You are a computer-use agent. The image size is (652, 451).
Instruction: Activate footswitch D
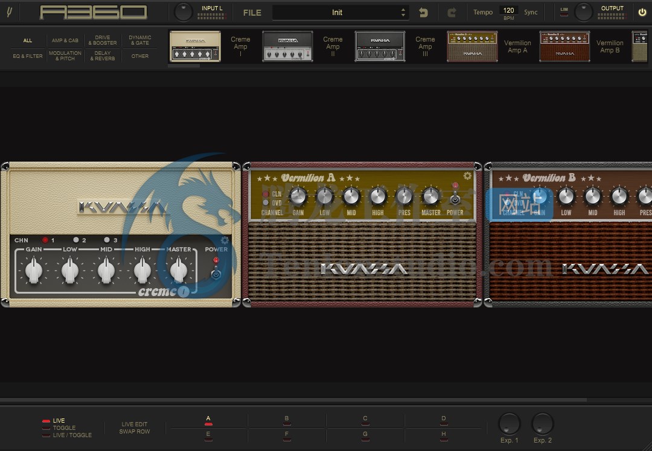pyautogui.click(x=443, y=421)
